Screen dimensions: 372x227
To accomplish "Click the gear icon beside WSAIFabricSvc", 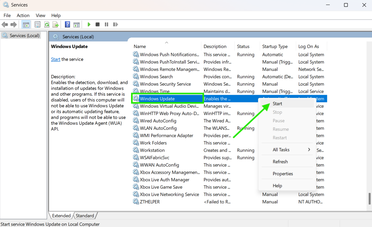I will 136,157.
